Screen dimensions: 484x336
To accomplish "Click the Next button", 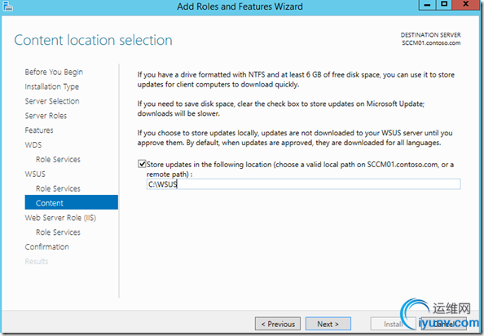I will pyautogui.click(x=328, y=324).
